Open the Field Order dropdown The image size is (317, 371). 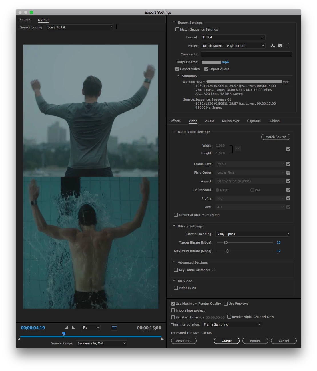click(250, 173)
